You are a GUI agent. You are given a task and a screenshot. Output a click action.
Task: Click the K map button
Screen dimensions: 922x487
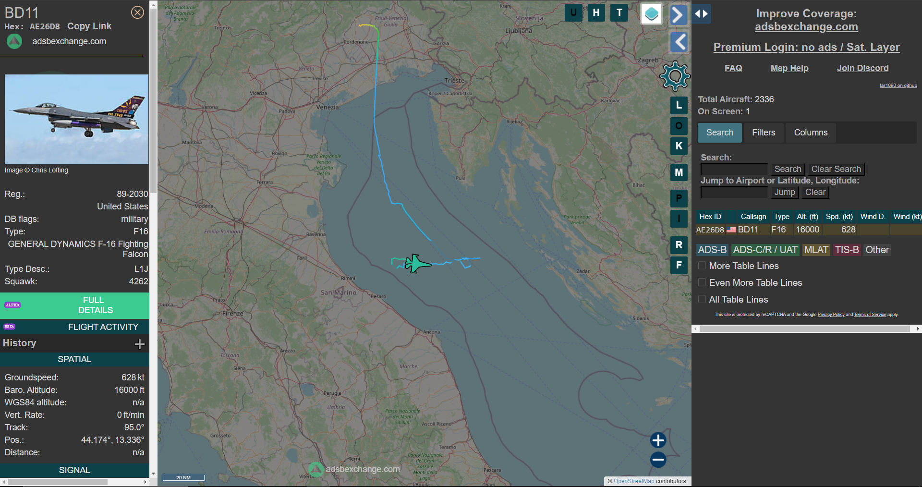[679, 146]
